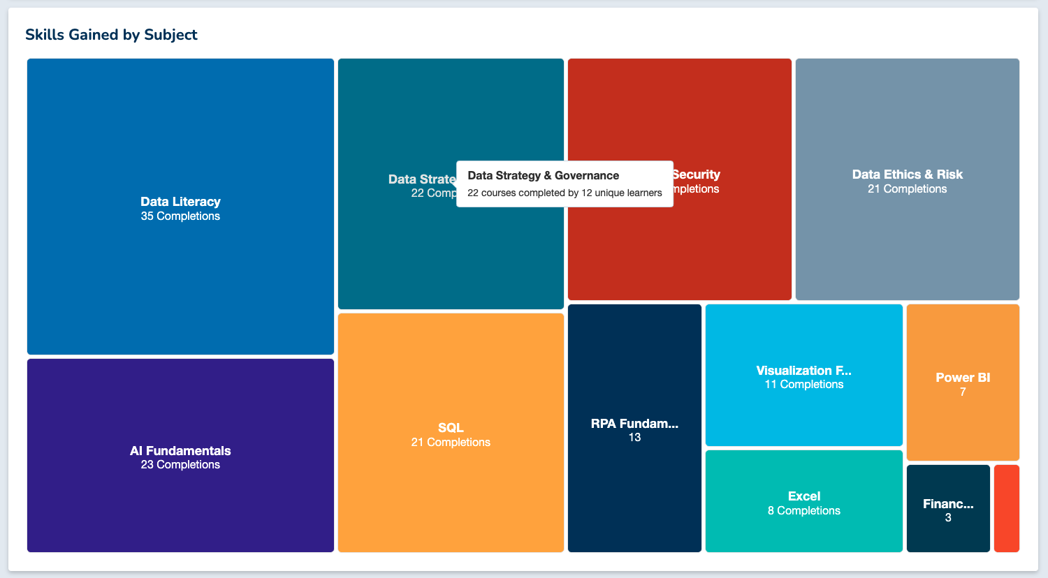Click the "Skills Gained by Subject" heading
This screenshot has width=1048, height=578.
(x=111, y=35)
